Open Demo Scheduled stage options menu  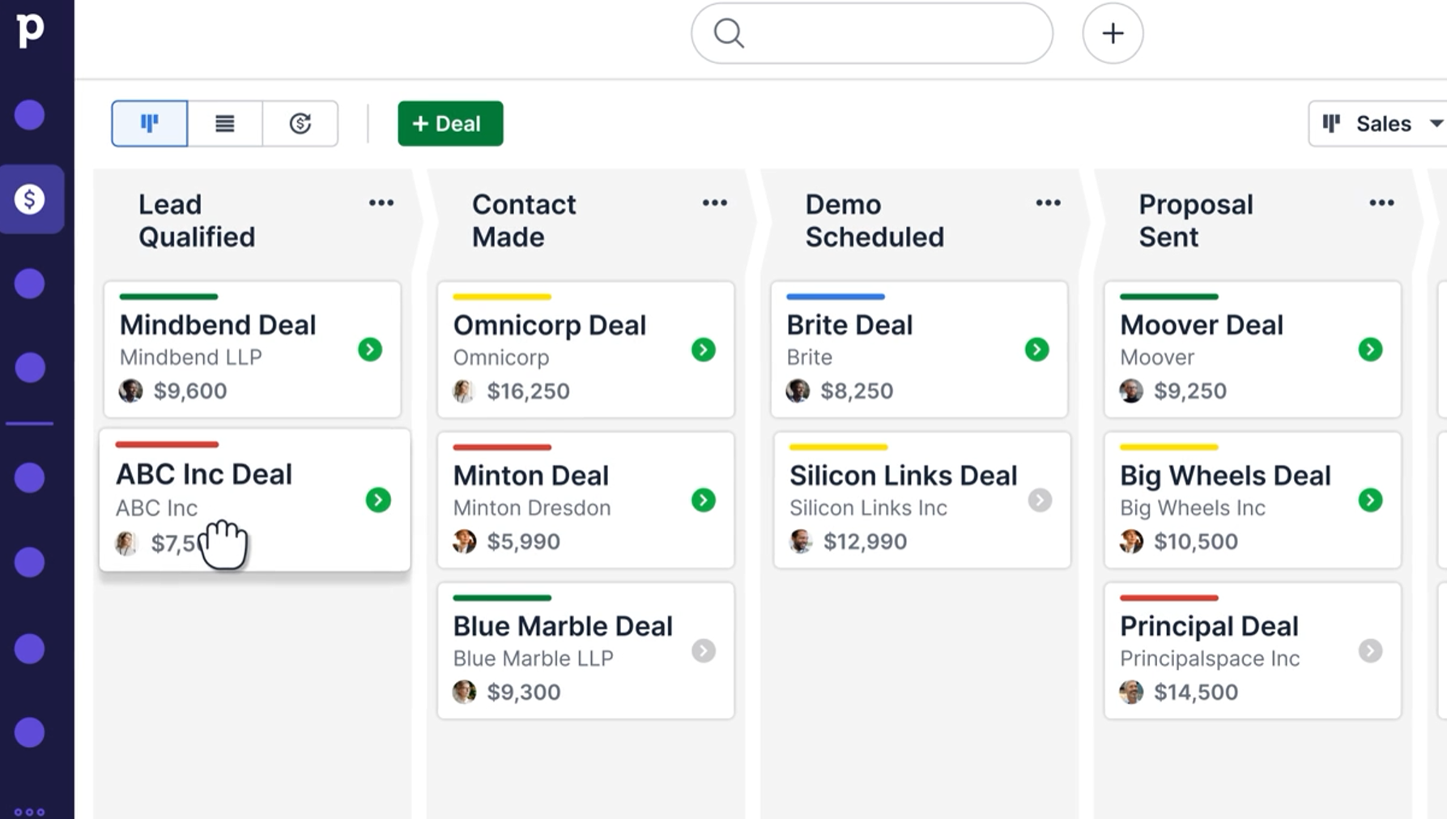click(1048, 203)
